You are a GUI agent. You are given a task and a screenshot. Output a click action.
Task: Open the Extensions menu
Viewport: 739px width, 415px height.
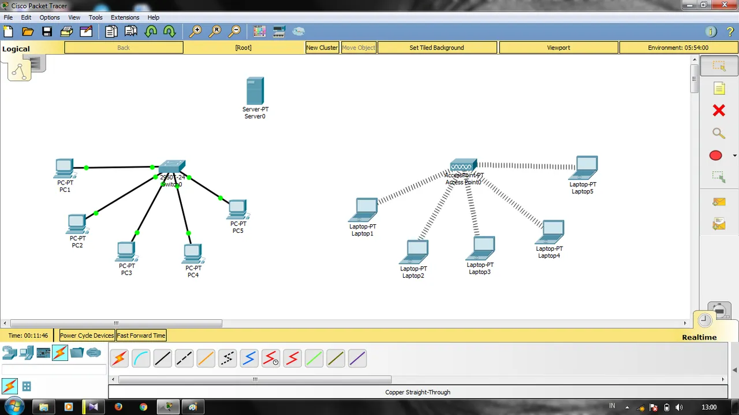tap(125, 17)
